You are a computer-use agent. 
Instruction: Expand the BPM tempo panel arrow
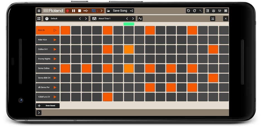(101, 11)
